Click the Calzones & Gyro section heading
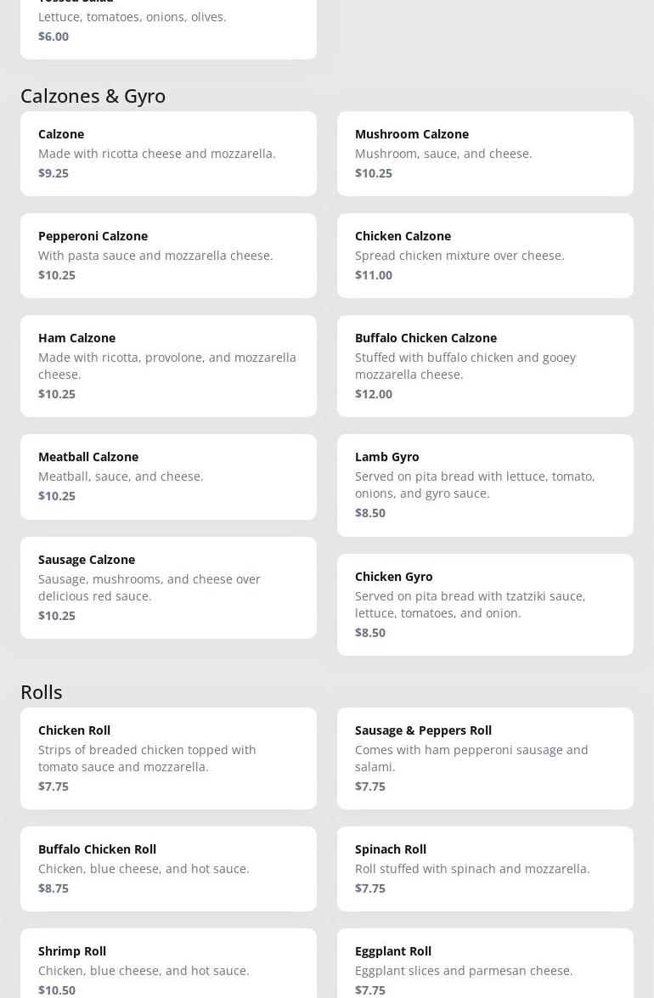654x998 pixels. 93,96
